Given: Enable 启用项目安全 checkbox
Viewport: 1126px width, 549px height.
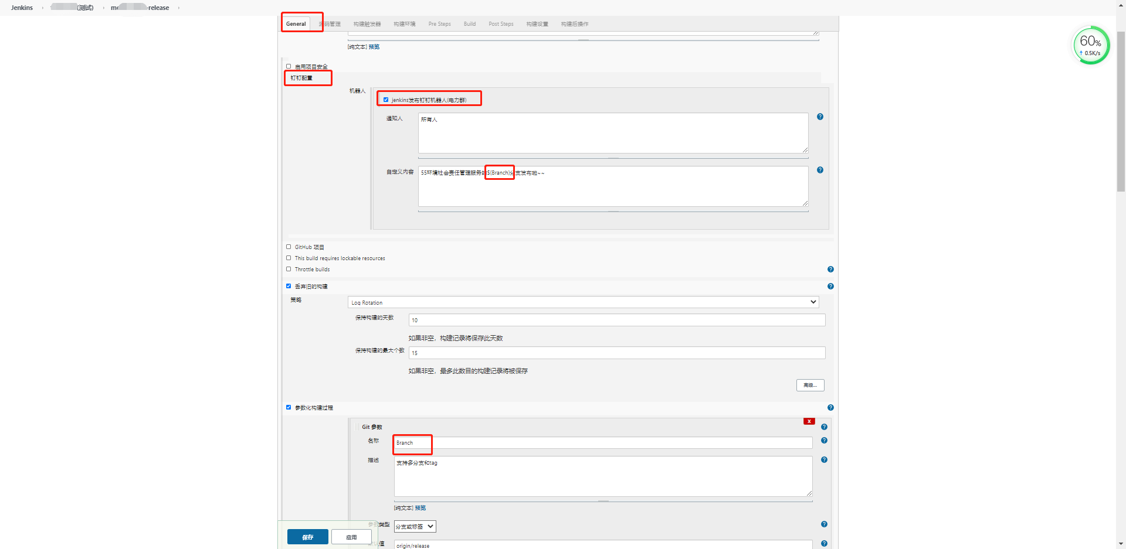Looking at the screenshot, I should coord(289,66).
